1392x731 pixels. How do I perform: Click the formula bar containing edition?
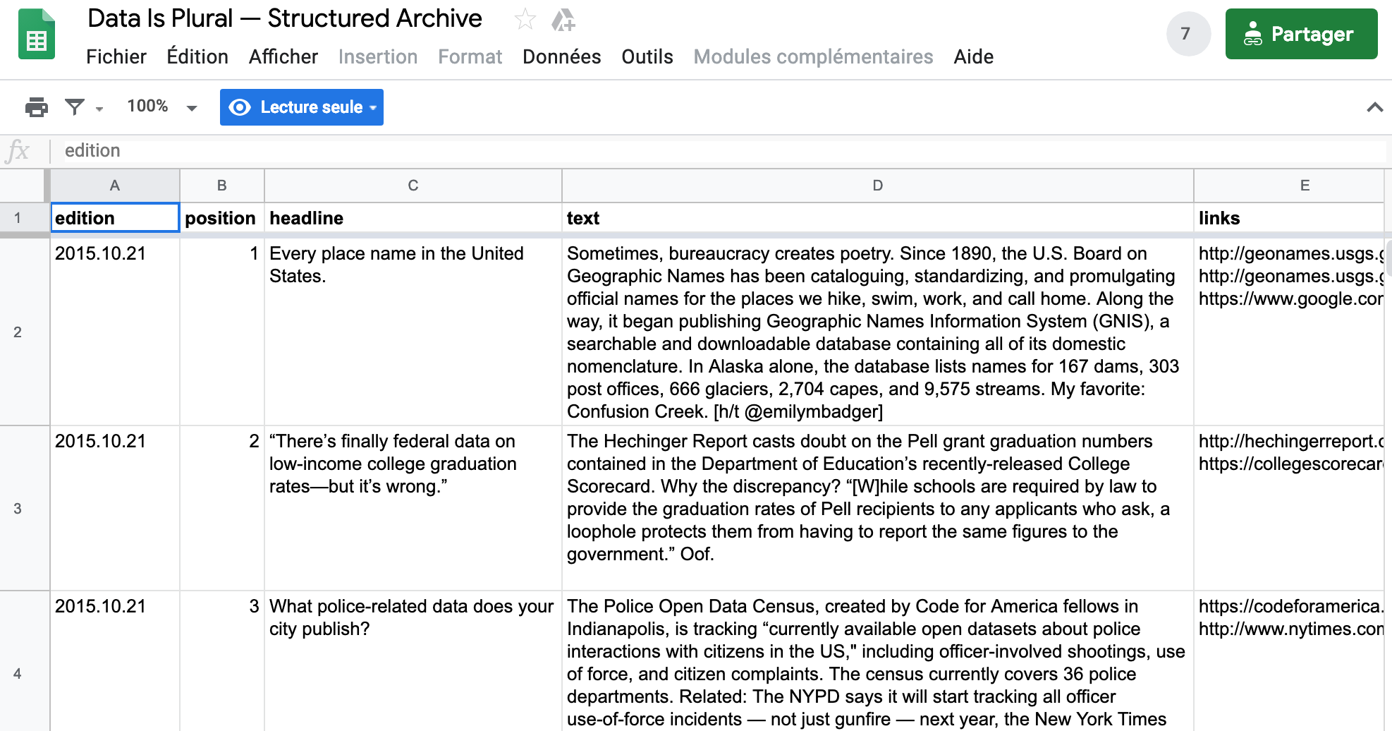[x=705, y=150]
